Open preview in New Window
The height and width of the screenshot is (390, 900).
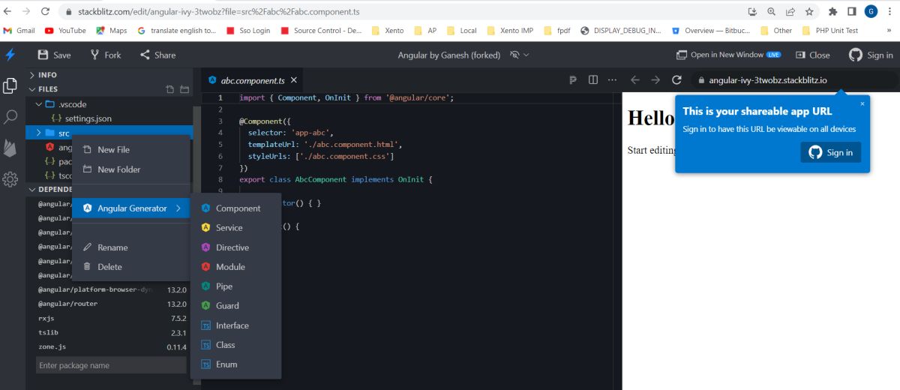(x=728, y=55)
